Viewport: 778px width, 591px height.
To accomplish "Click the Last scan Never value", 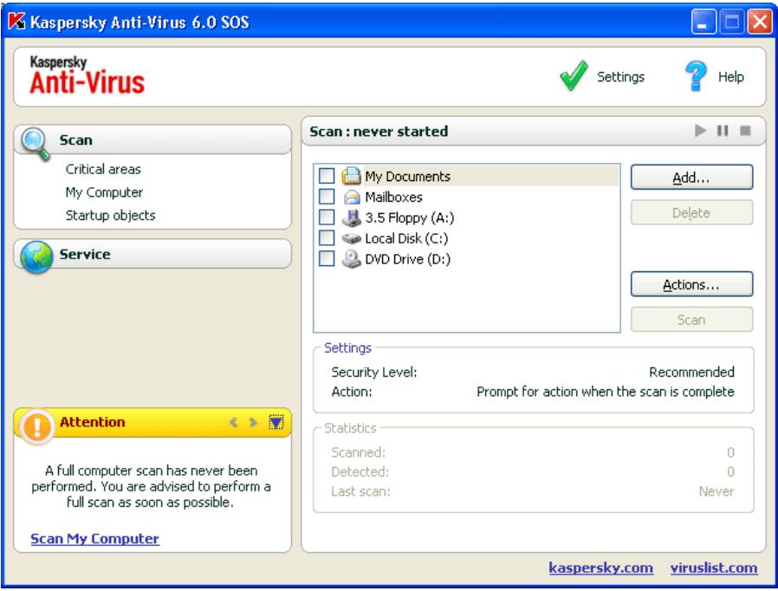I will 716,491.
